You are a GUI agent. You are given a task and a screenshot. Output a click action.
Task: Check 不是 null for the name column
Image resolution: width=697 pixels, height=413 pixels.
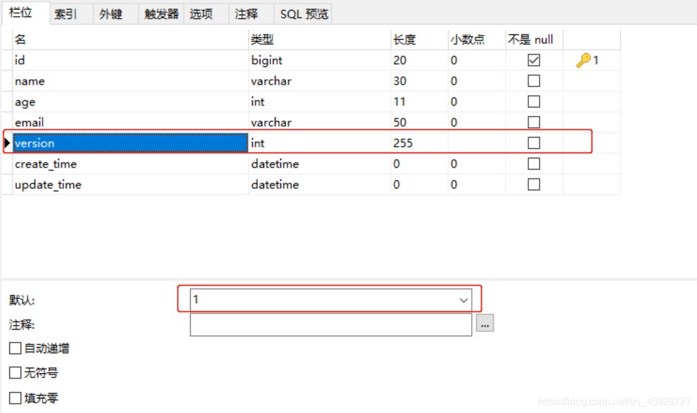[x=533, y=80]
